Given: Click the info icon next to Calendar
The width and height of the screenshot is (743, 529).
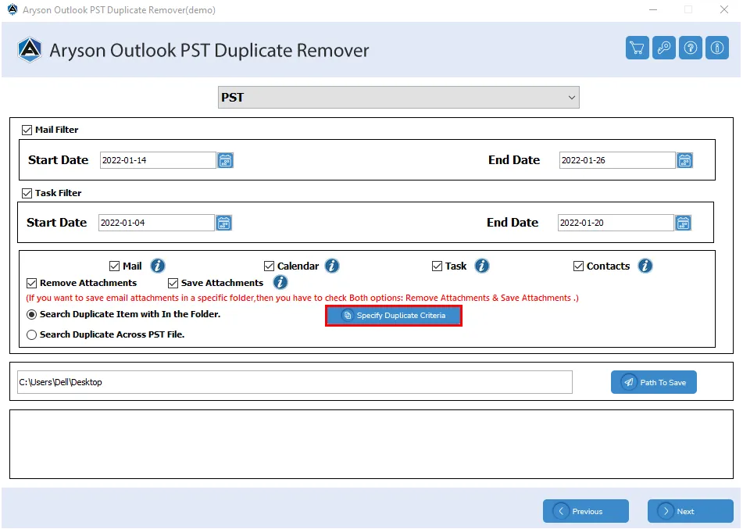Looking at the screenshot, I should [332, 266].
